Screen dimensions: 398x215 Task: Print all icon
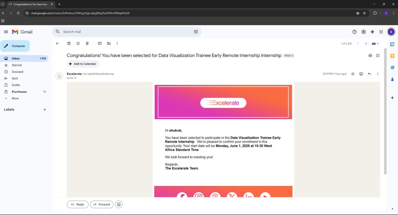pyautogui.click(x=370, y=56)
